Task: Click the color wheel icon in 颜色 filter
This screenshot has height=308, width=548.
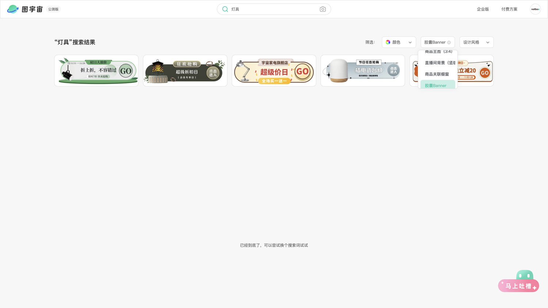Action: pyautogui.click(x=388, y=42)
